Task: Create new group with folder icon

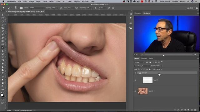Action: (x=188, y=110)
